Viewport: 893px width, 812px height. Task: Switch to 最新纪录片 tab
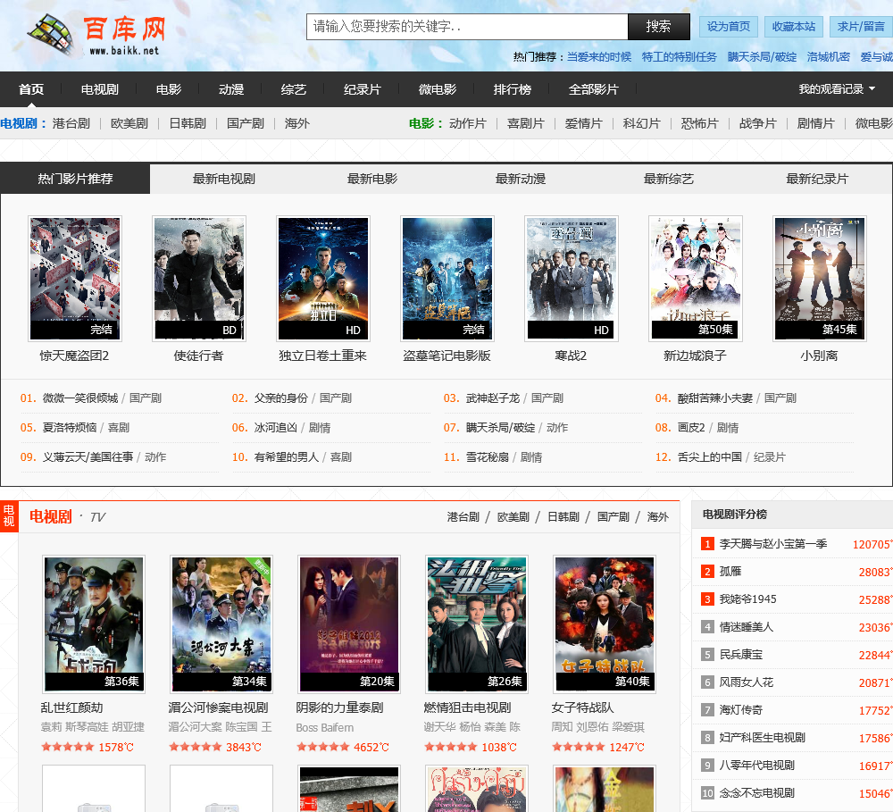coord(817,179)
